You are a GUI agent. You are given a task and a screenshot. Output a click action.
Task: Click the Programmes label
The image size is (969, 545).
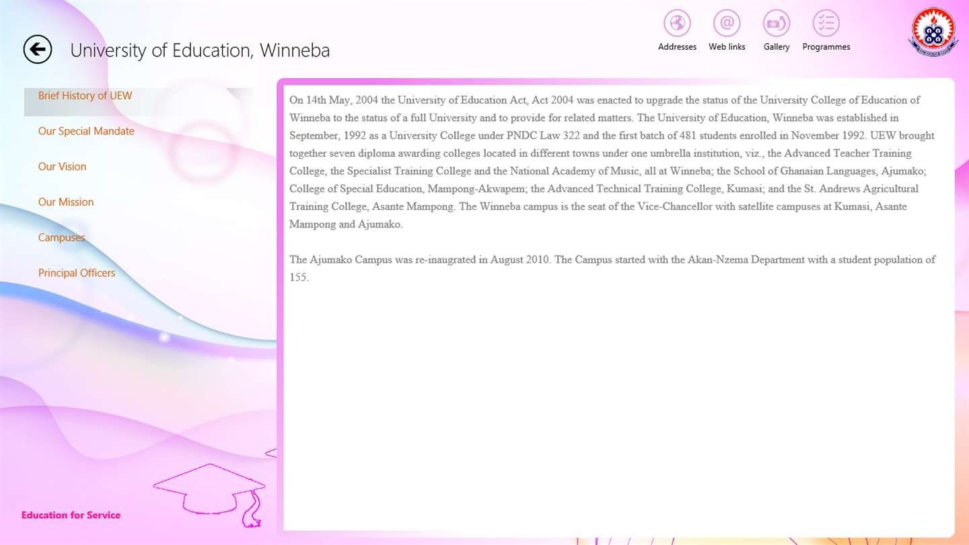pyautogui.click(x=826, y=47)
